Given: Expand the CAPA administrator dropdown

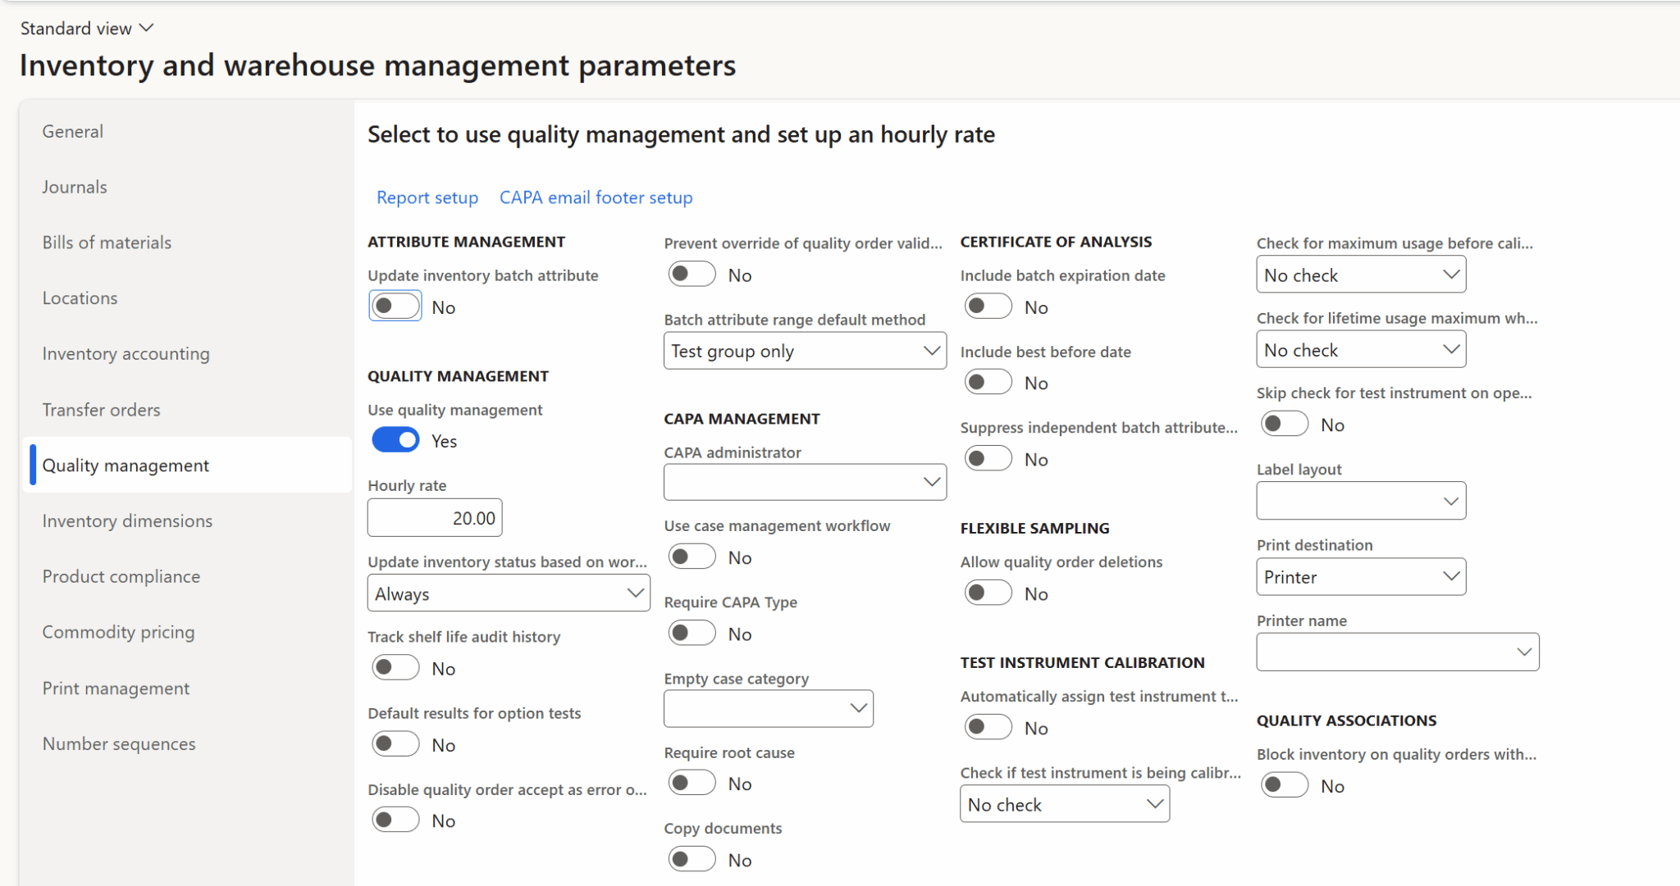Looking at the screenshot, I should [x=804, y=482].
